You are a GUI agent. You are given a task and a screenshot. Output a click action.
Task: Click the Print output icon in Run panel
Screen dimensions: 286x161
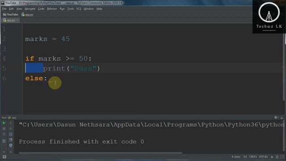click(x=11, y=140)
